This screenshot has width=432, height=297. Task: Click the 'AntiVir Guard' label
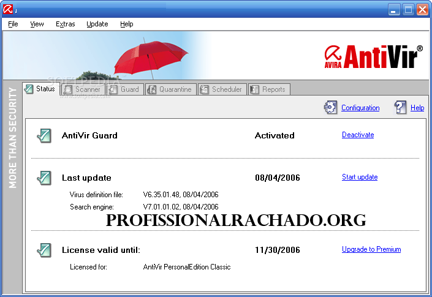click(89, 135)
